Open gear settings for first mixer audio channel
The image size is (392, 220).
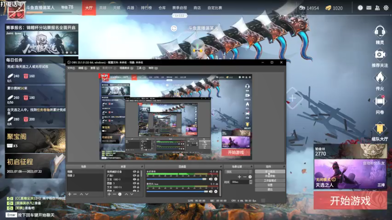tap(216, 179)
